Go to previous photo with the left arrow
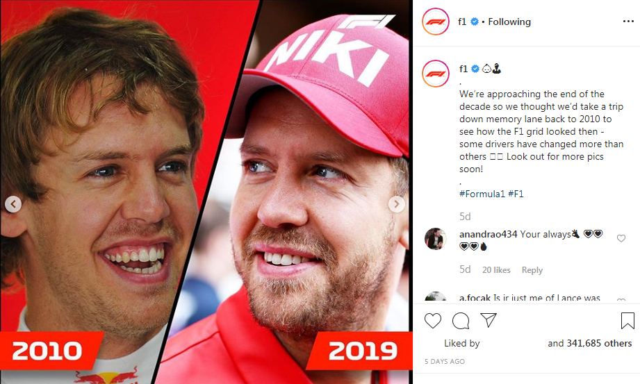Screen dimensions: 640x384 (x=13, y=204)
